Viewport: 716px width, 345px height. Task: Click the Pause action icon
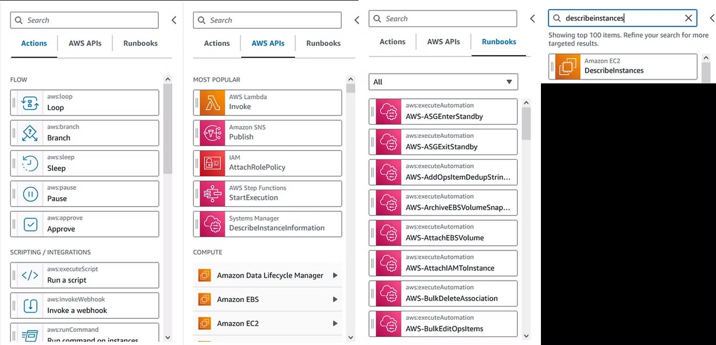[30, 194]
